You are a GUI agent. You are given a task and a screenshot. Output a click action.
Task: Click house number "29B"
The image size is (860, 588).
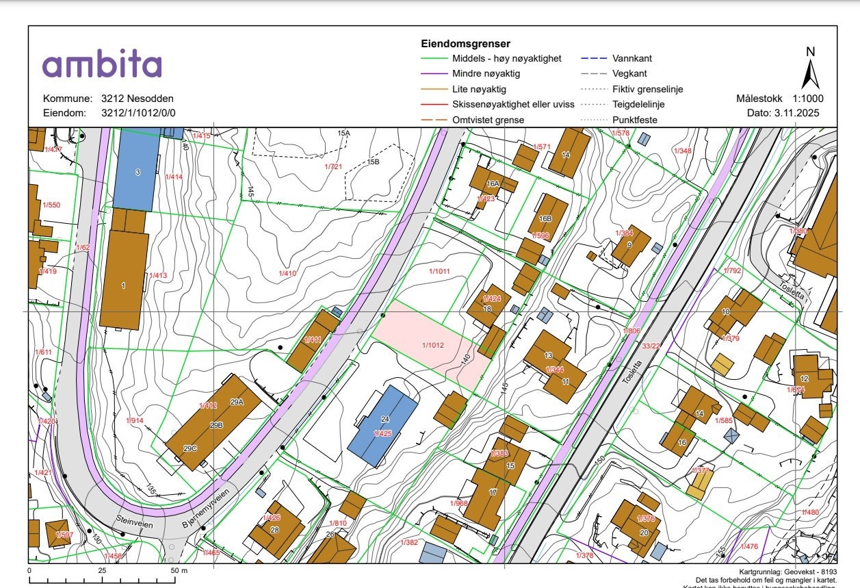click(217, 425)
